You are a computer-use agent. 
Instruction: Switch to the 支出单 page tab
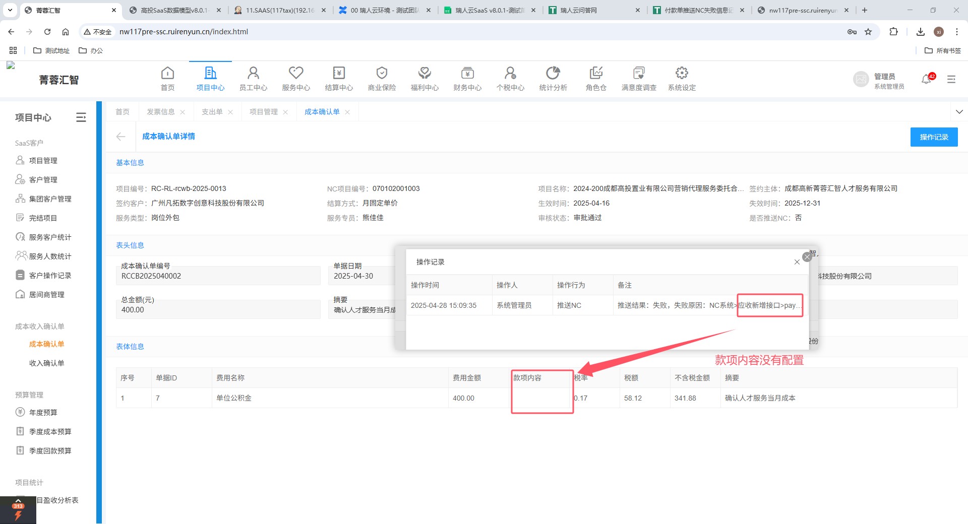click(212, 112)
